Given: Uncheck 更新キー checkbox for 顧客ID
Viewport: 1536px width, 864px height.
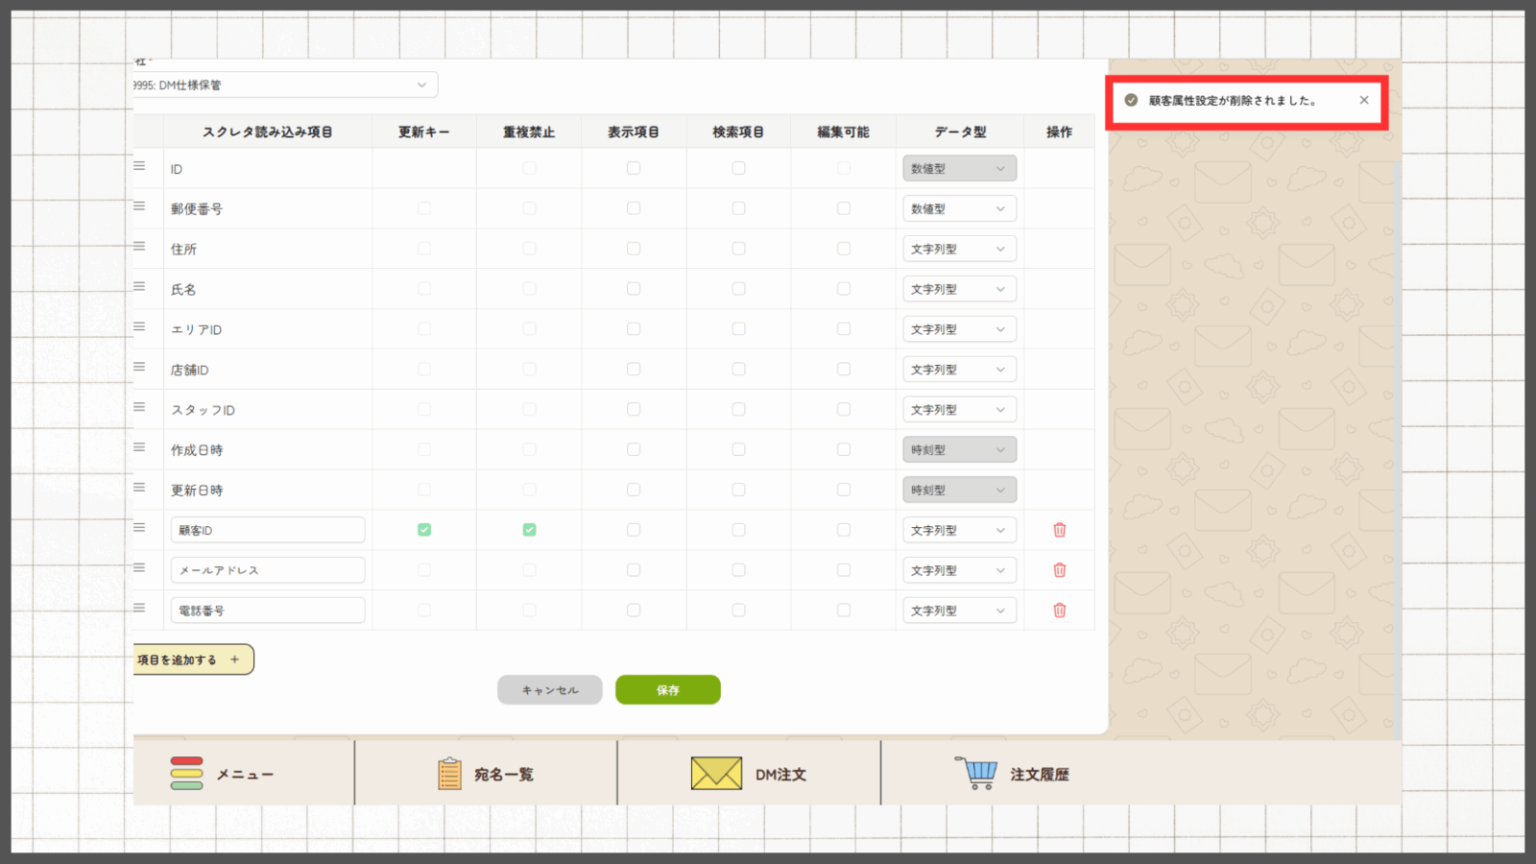Looking at the screenshot, I should [x=424, y=530].
